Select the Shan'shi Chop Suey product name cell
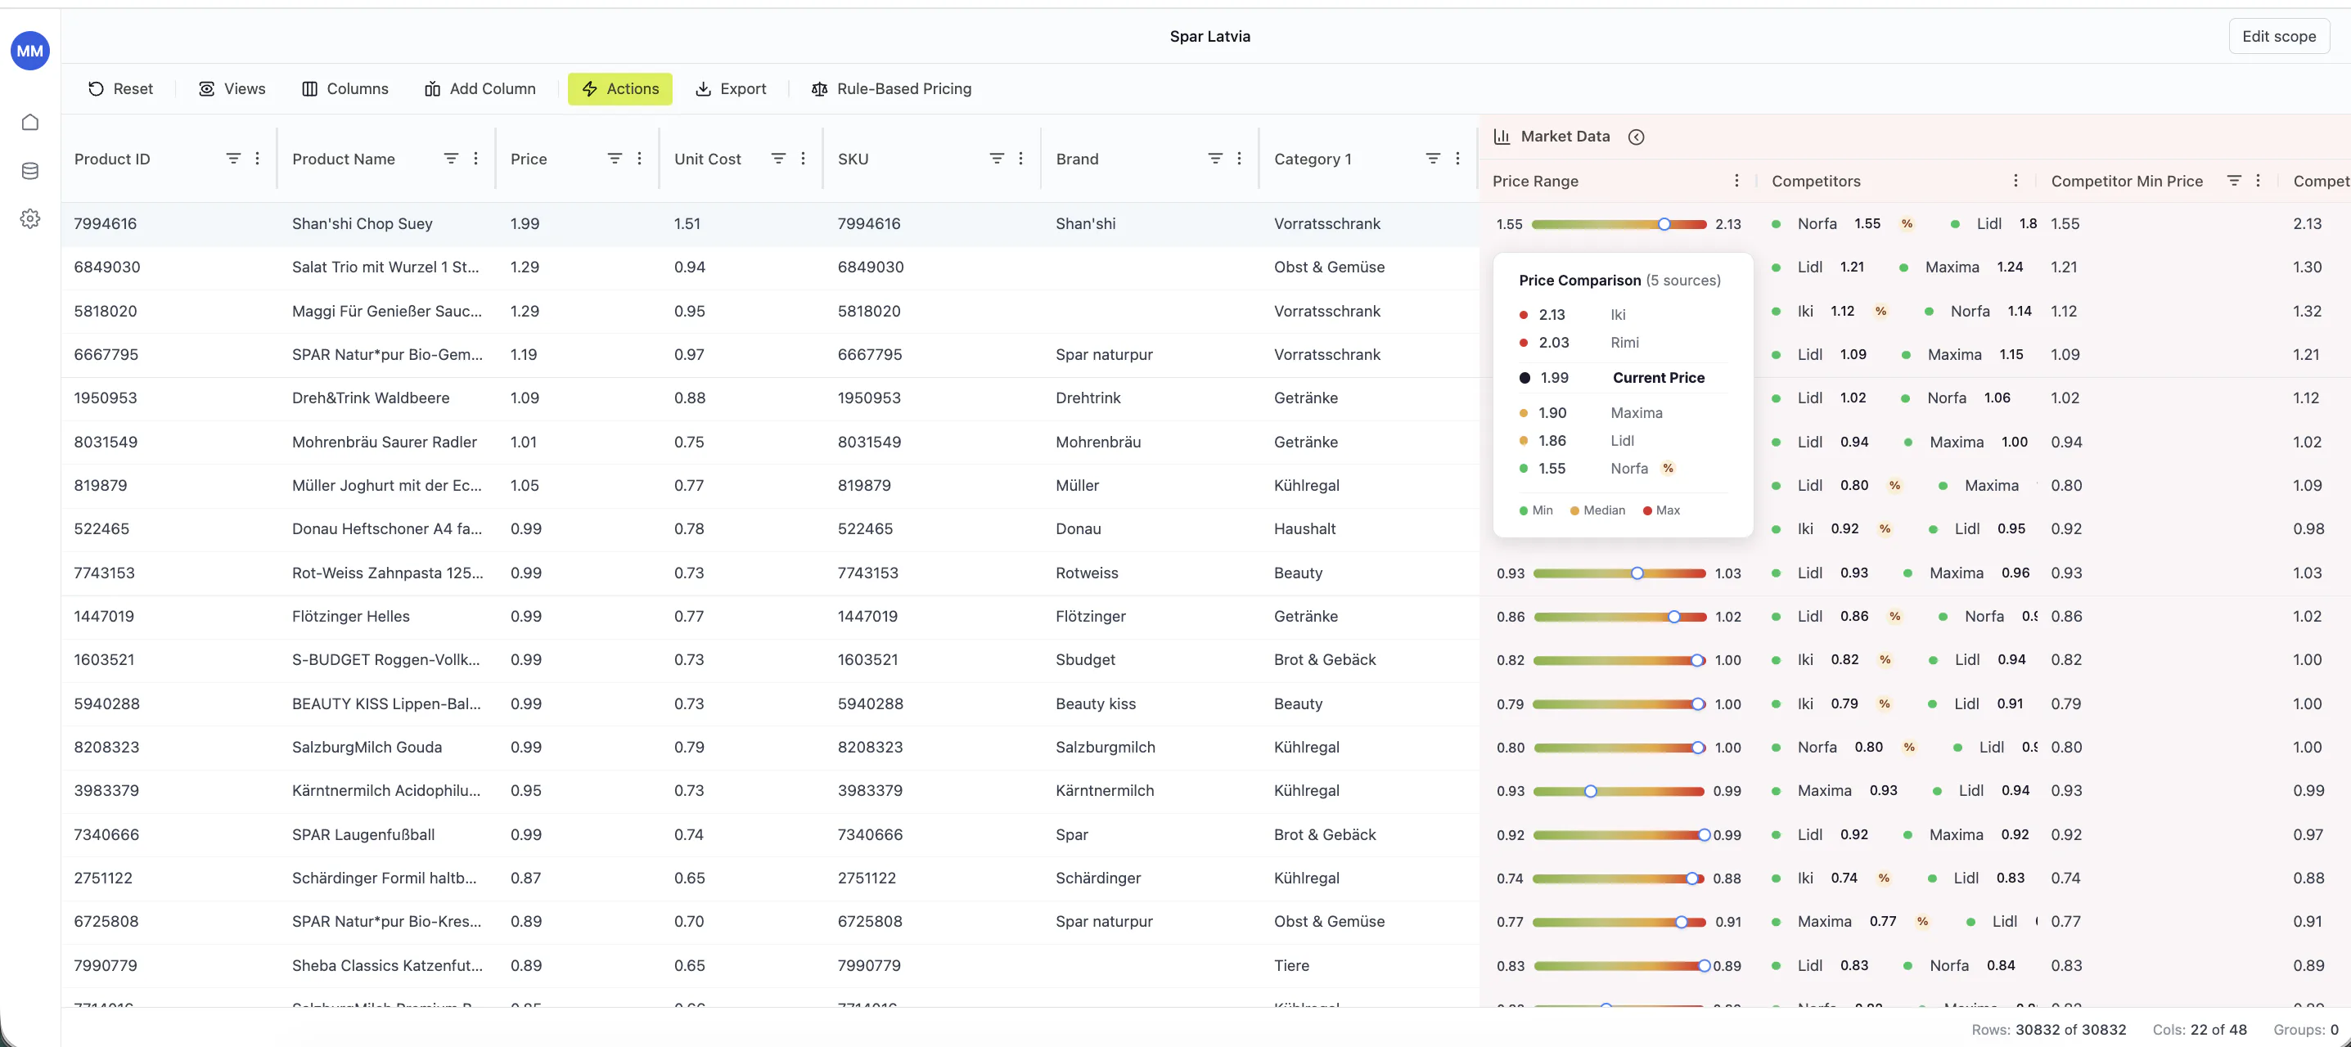 [x=363, y=223]
